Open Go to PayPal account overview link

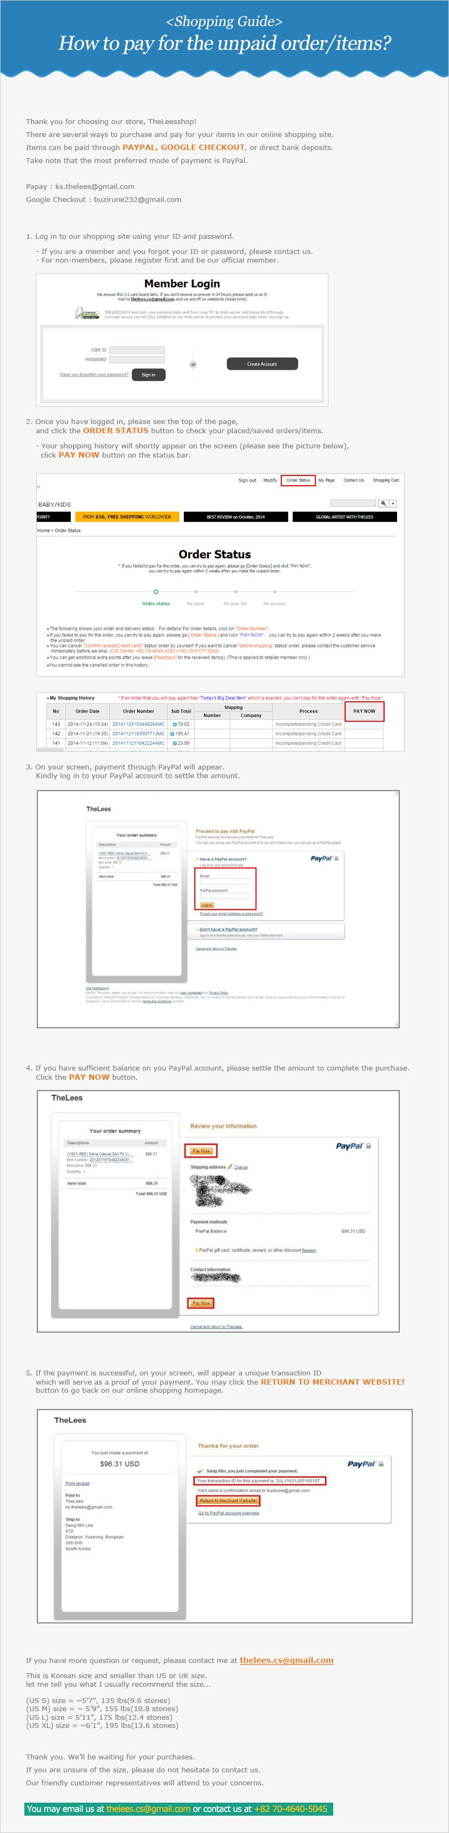pyautogui.click(x=229, y=1513)
